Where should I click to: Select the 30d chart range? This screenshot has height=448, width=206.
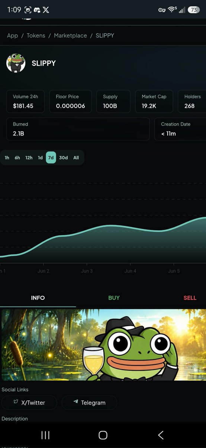(64, 158)
